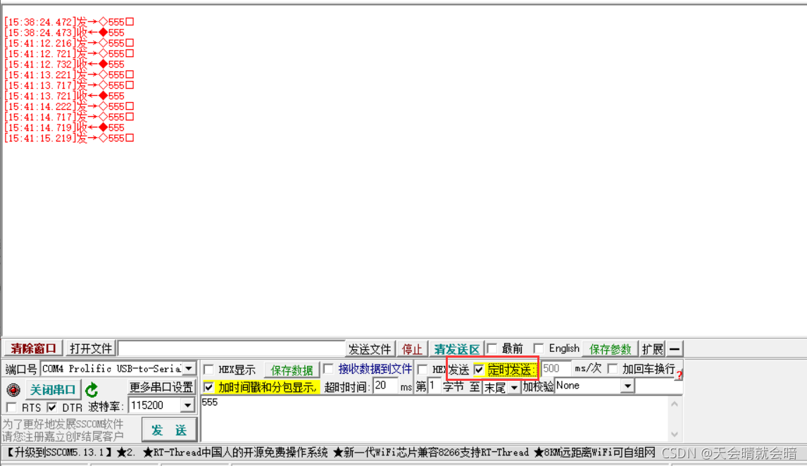This screenshot has width=807, height=466.
Task: Toggle the HEX显示 checkbox
Action: [x=208, y=370]
